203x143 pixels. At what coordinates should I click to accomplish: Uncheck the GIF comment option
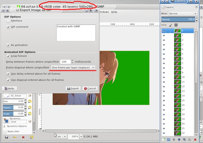[8, 27]
